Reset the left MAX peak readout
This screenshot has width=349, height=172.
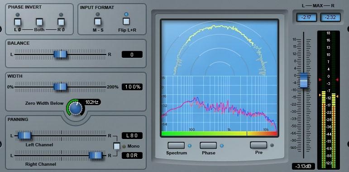[x=306, y=17]
